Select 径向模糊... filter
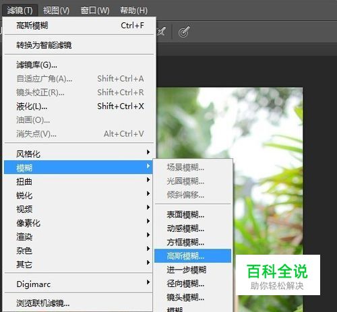 point(193,284)
